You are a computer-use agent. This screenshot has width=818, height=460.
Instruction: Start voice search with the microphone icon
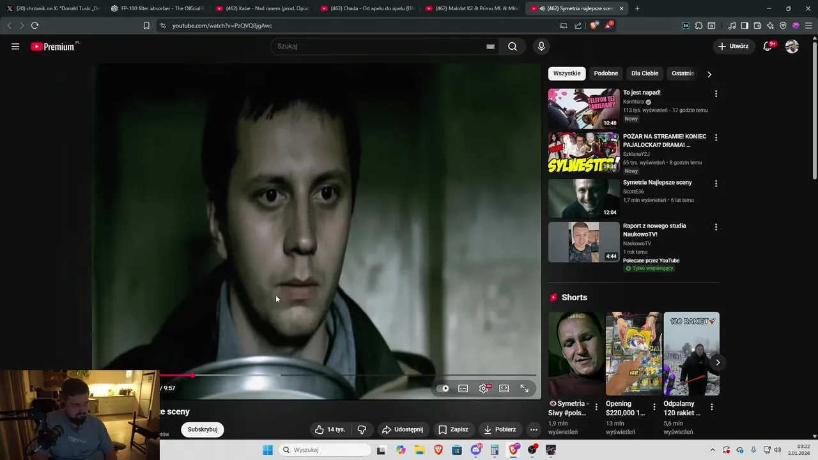click(541, 46)
